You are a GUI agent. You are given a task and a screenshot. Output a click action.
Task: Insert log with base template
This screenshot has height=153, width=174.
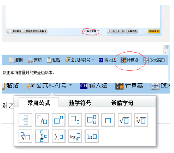[75, 136]
